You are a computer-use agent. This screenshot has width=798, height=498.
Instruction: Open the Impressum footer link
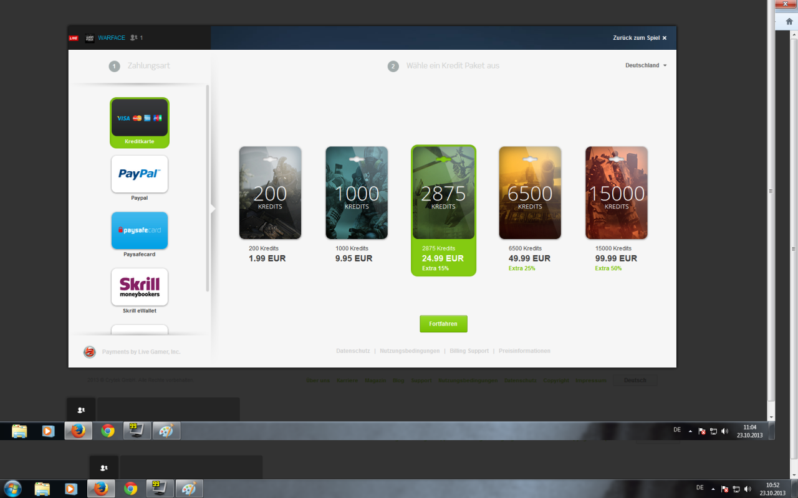(590, 380)
